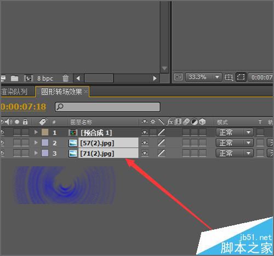Screen dimensions: 274x256
Task: Enable 3D layer on 71(2).jpg layer
Action: (x=203, y=153)
